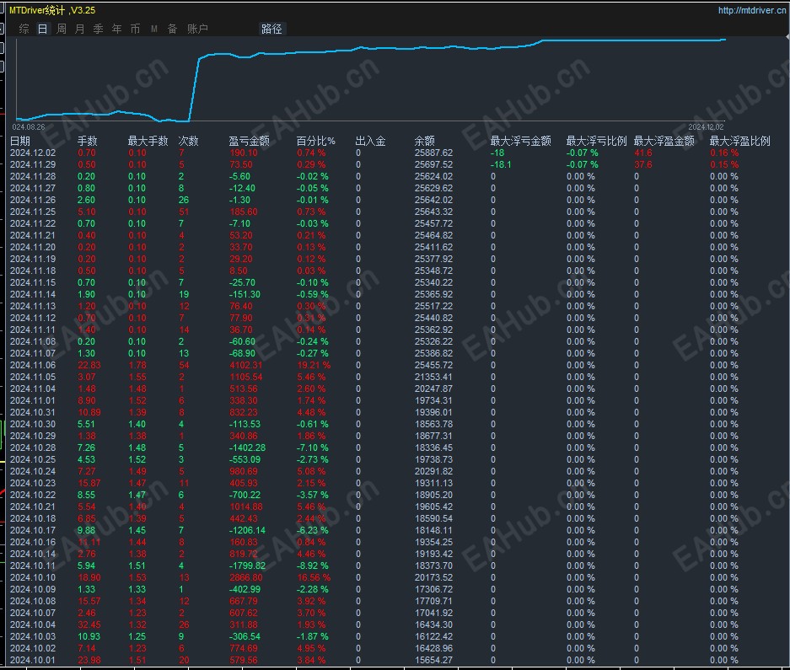This screenshot has height=670, width=790.
Task: Switch to the 季 quarterly tab
Action: pyautogui.click(x=99, y=29)
